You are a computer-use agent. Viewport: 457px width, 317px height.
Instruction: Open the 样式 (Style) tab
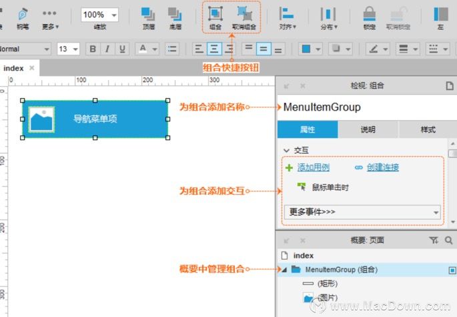428,129
